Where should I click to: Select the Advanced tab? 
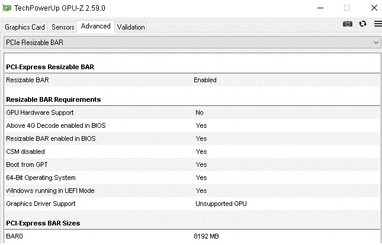pos(95,26)
